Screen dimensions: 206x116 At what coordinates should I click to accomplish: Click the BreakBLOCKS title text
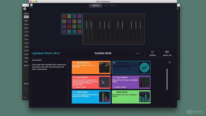point(83,63)
